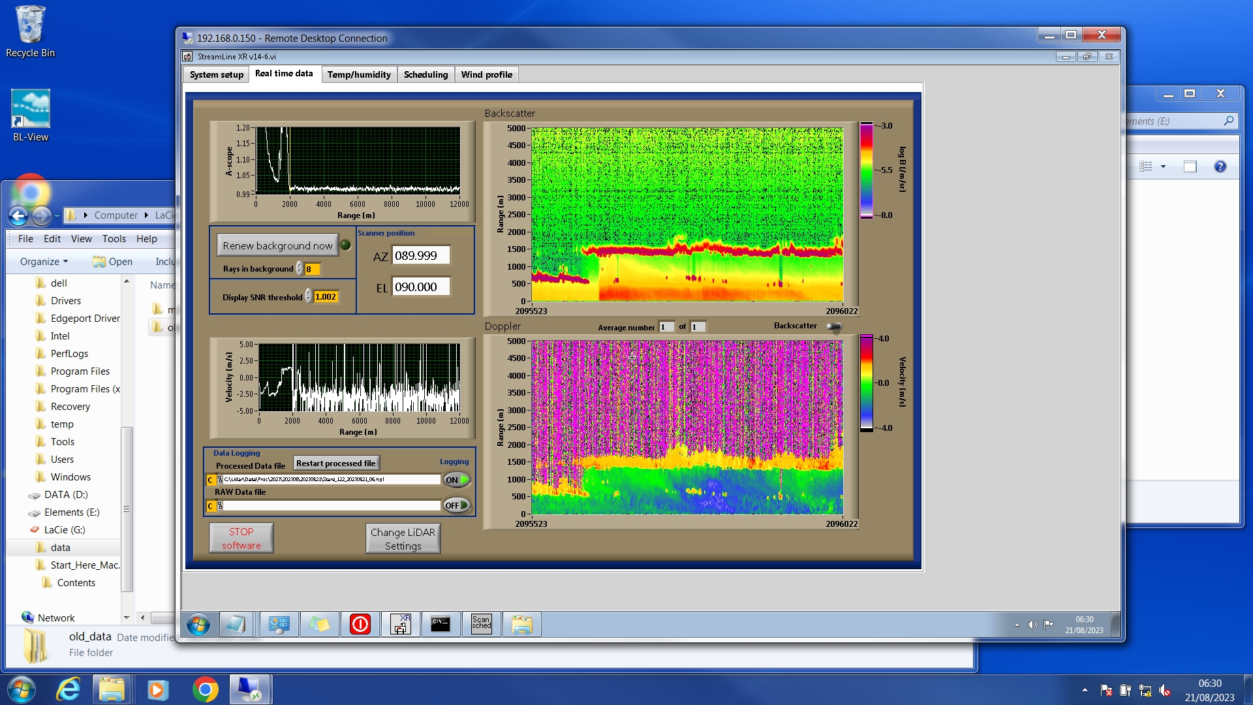
Task: Switch to the Wind profile tab
Action: tap(486, 74)
